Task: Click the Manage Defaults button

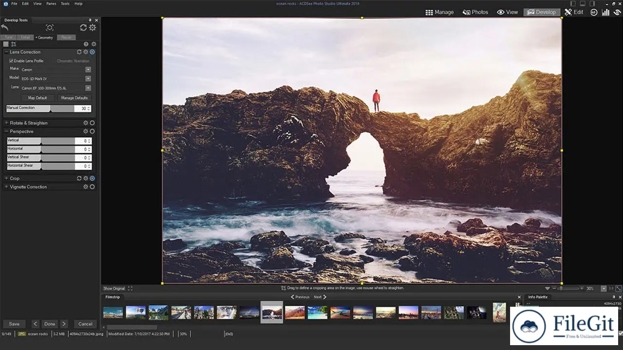Action: pos(74,98)
